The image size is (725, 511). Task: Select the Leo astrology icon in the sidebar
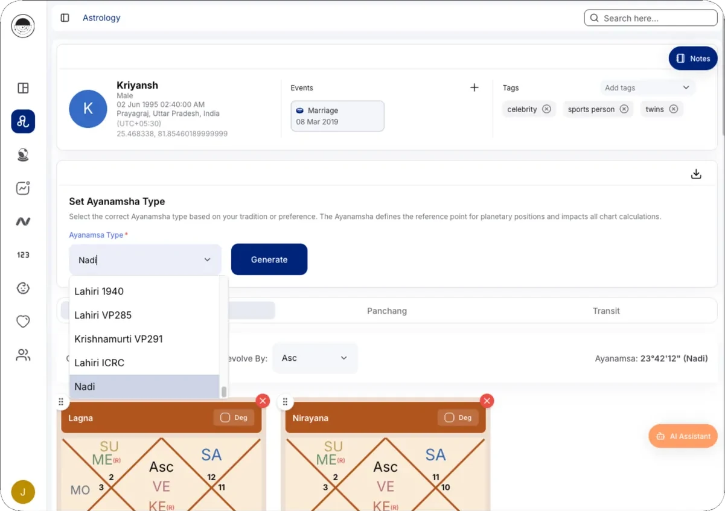(23, 122)
